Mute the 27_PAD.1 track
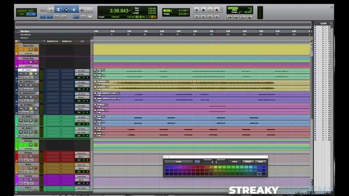This screenshot has height=196, width=349. click(x=35, y=74)
